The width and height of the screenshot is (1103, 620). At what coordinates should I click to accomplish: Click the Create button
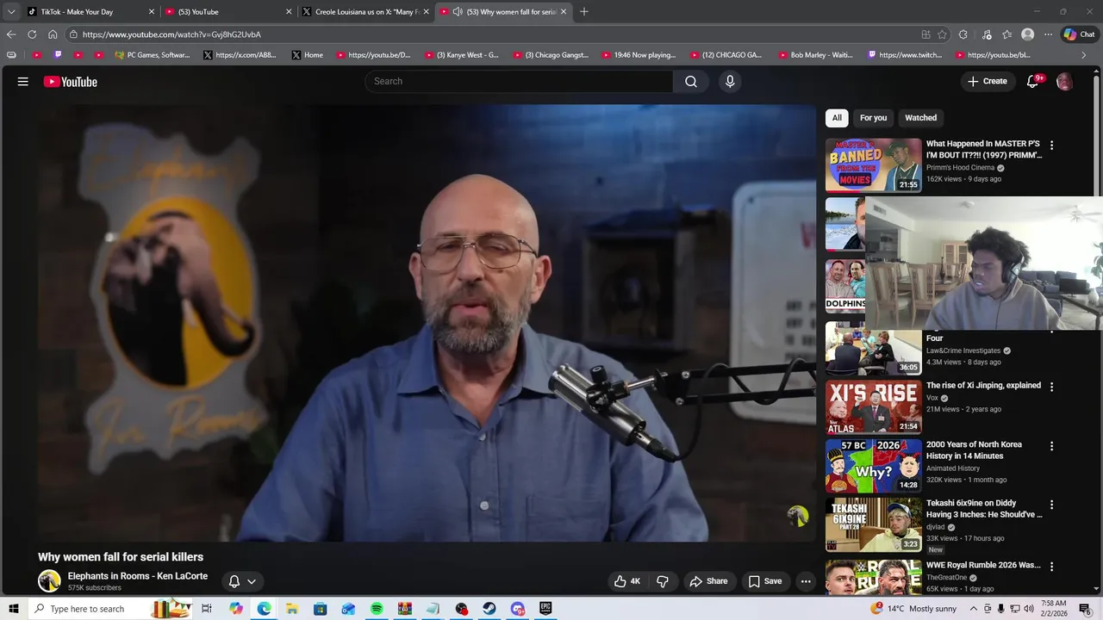pyautogui.click(x=988, y=82)
